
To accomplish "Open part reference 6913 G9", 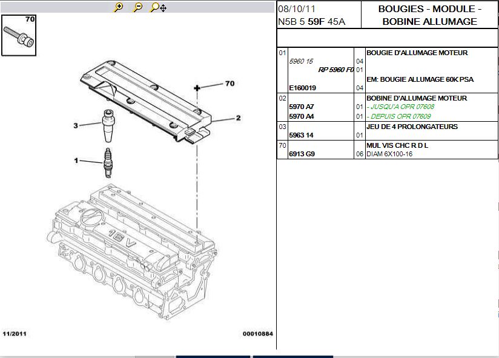I will 302,154.
